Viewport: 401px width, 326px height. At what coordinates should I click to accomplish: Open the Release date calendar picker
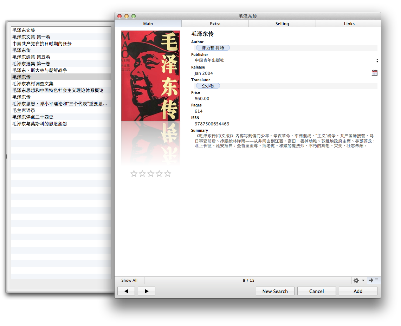[x=375, y=73]
